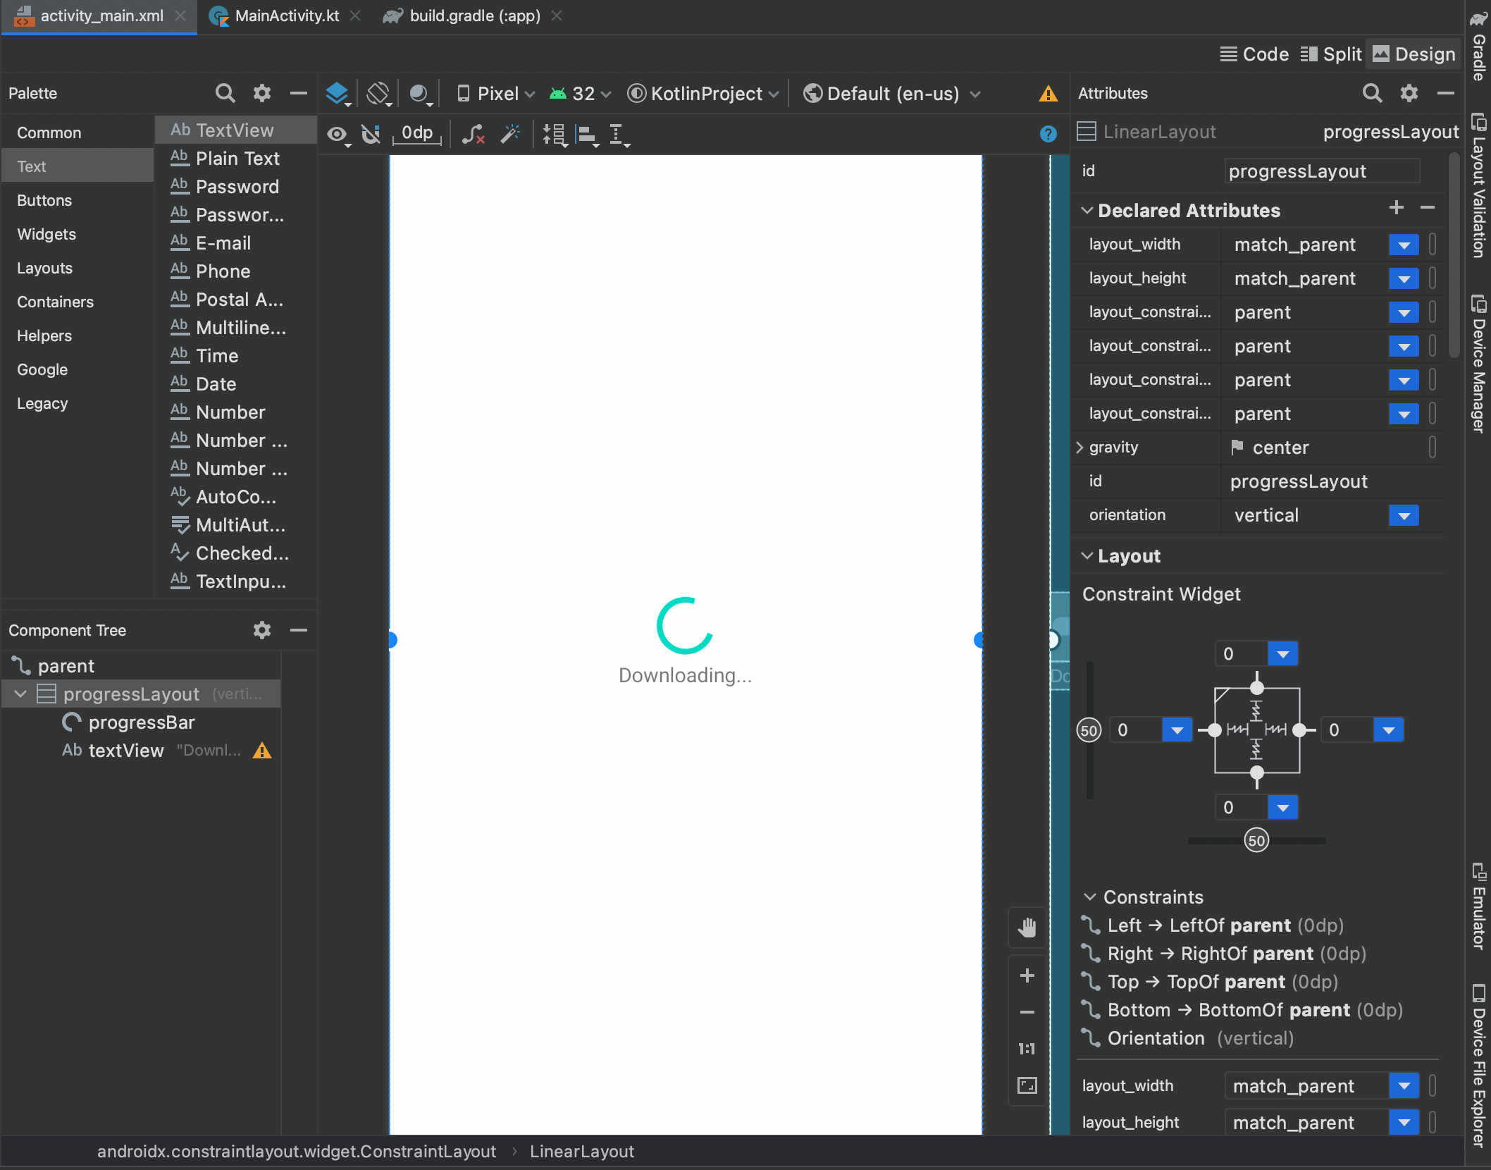Click the horizontal bias slider knob
The image size is (1491, 1170).
[x=1256, y=840]
